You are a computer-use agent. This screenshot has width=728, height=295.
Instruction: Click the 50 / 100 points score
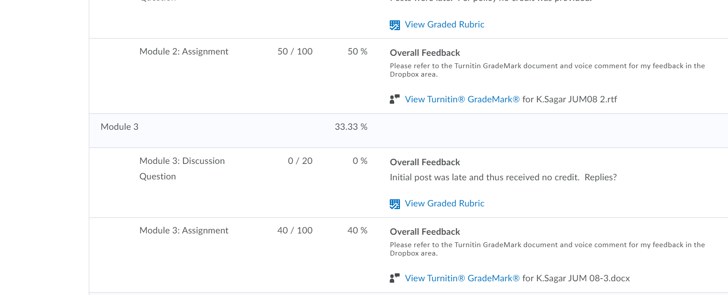pos(295,51)
